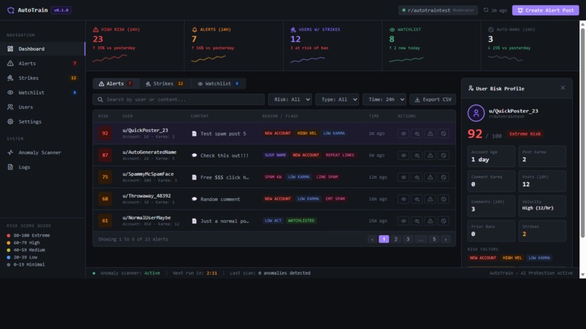Open Settings in the sidebar
Screen dimensions: 586x329
[x=43, y=121]
